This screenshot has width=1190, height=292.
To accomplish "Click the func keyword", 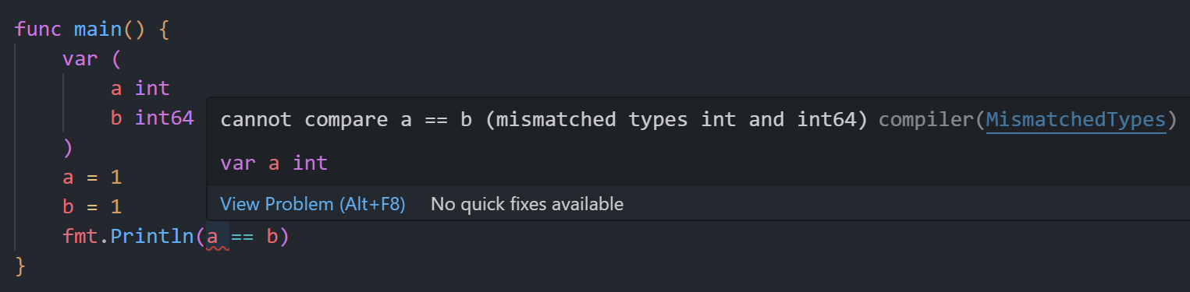I will coord(38,31).
